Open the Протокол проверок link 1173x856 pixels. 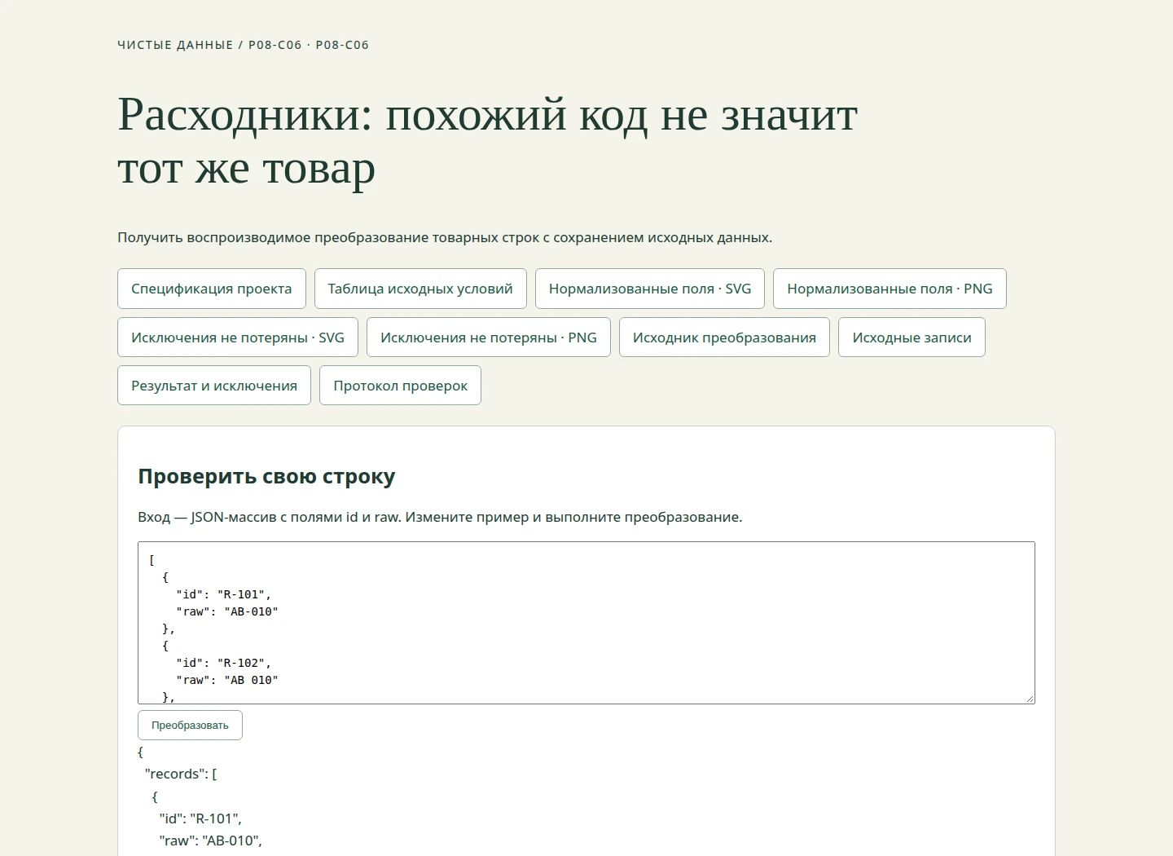click(x=400, y=386)
